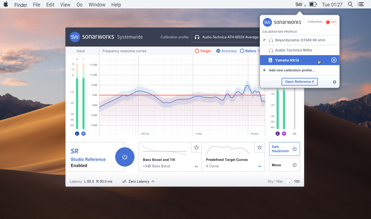Click the frequency response graph
The width and height of the screenshot is (371, 219).
[182, 95]
